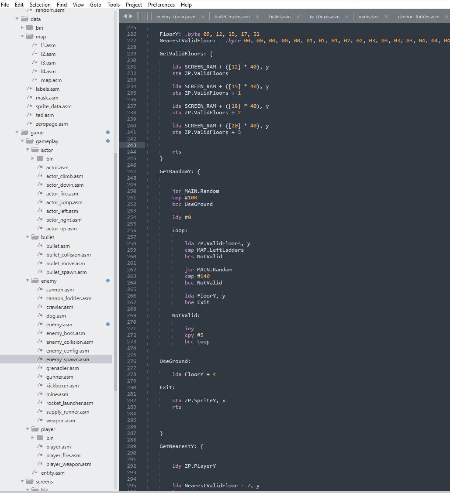Open rocket_launcher.asm file

69,403
